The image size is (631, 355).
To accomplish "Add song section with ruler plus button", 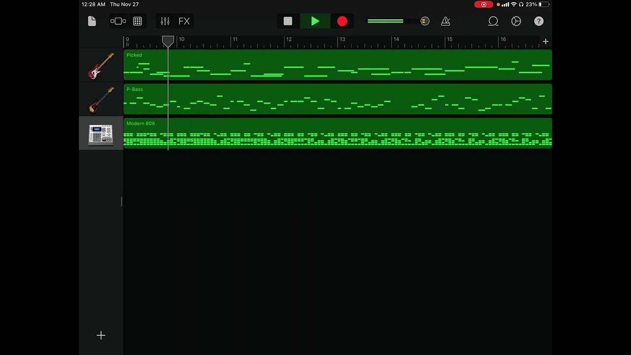I will [546, 41].
